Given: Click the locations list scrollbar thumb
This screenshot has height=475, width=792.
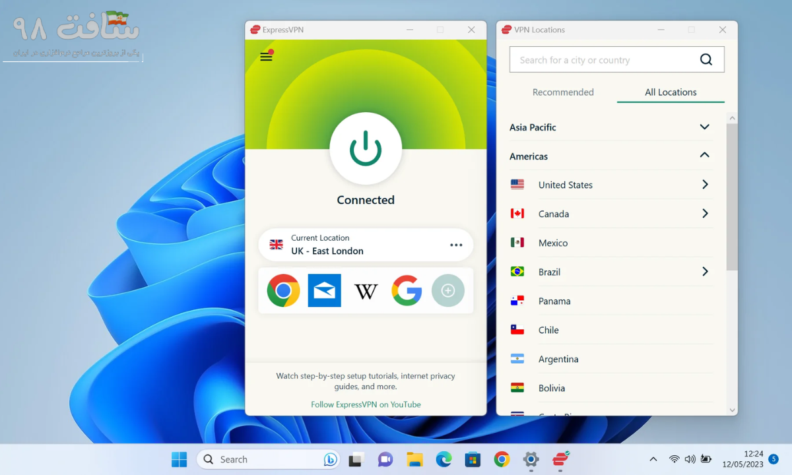Looking at the screenshot, I should pos(732,197).
